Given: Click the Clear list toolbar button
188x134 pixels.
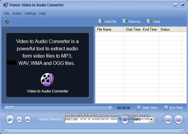Looking at the screenshot, I should pos(154,22).
